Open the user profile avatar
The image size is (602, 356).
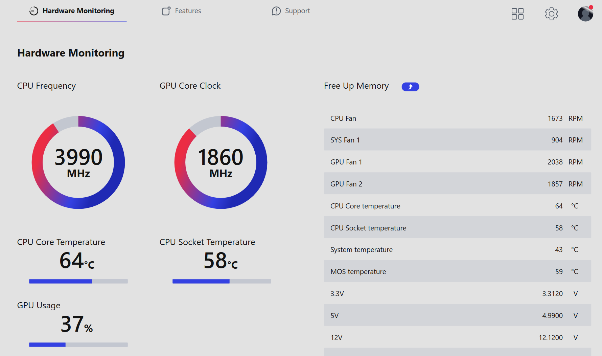pos(585,14)
